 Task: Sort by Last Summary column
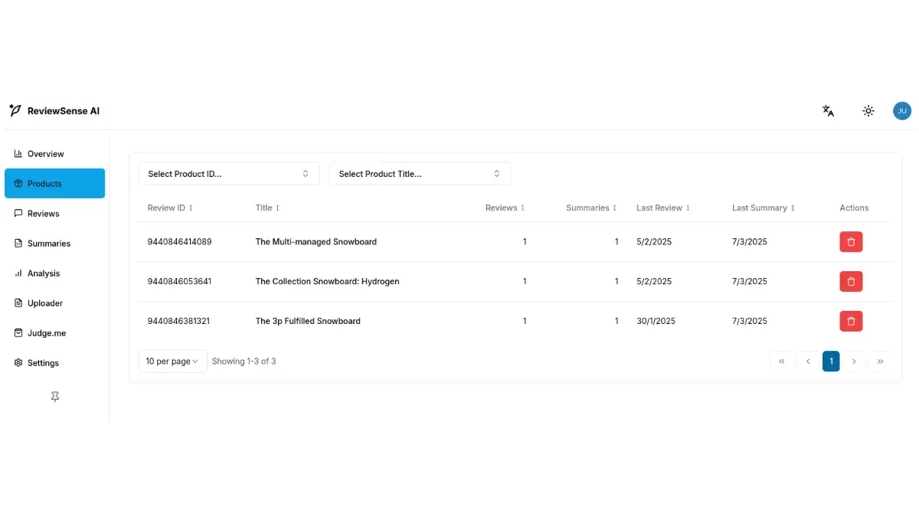coord(763,208)
